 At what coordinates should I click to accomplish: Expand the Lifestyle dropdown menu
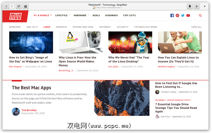[63, 15]
